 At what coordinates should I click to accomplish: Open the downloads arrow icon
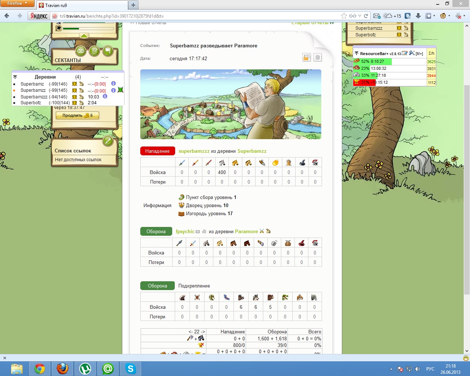(x=418, y=16)
